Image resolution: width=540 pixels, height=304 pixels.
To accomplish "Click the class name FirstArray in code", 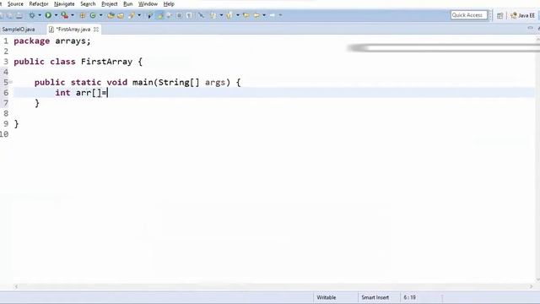I will click(107, 62).
